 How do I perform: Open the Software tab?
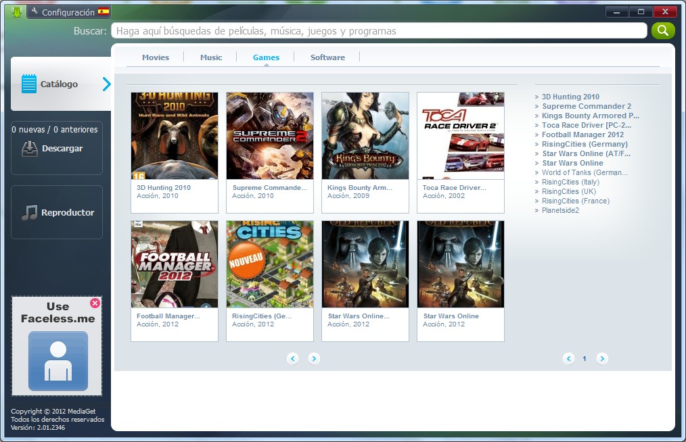pyautogui.click(x=327, y=57)
